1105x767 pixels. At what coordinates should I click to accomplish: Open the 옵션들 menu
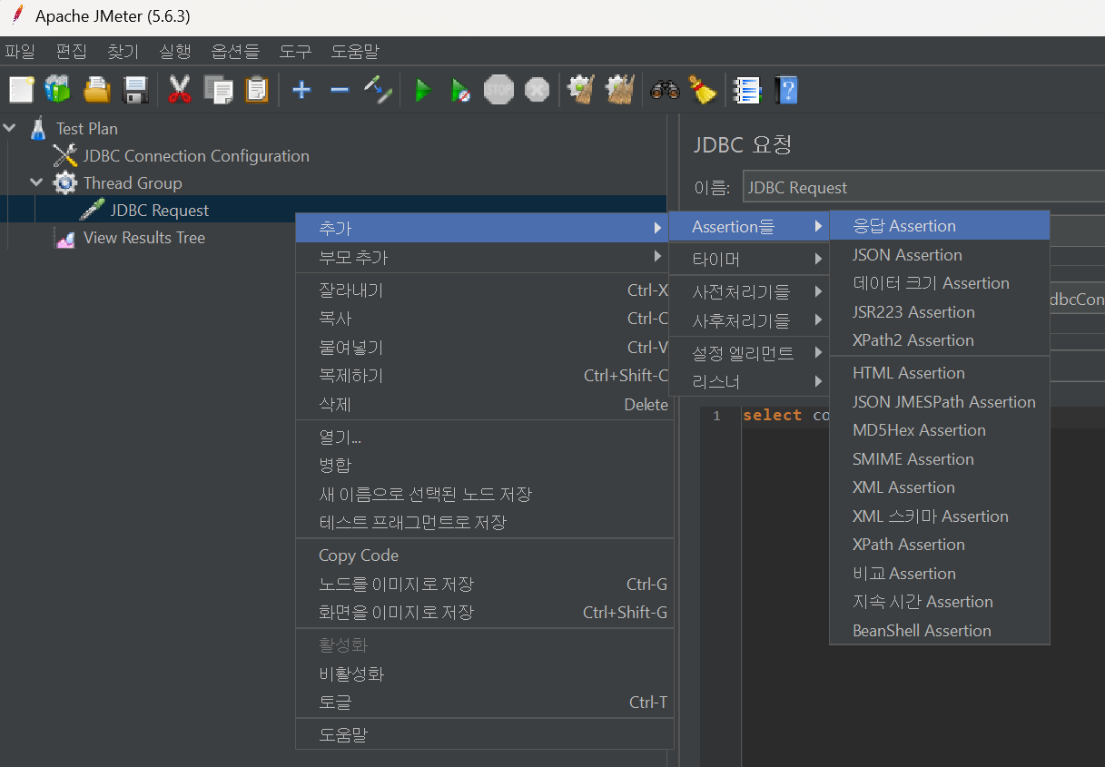pos(235,52)
